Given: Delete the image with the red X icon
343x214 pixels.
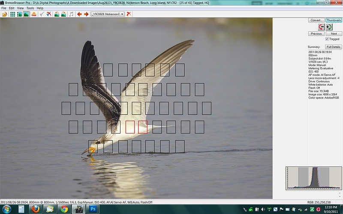Looking at the screenshot, I should click(x=129, y=14).
